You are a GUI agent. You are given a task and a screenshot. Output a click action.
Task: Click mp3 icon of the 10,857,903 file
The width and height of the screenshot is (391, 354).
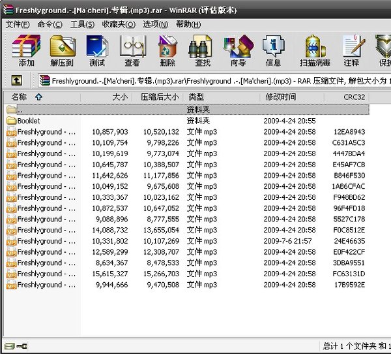(11, 132)
